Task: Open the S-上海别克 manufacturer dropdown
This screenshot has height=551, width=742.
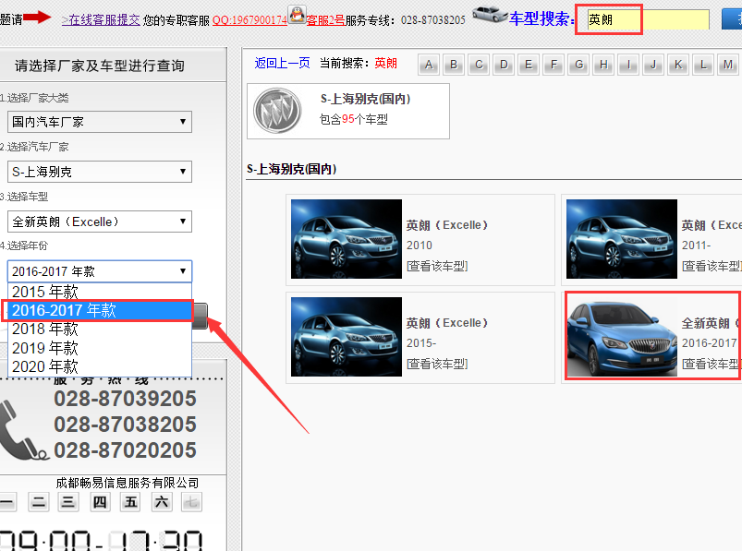Action: [x=100, y=172]
